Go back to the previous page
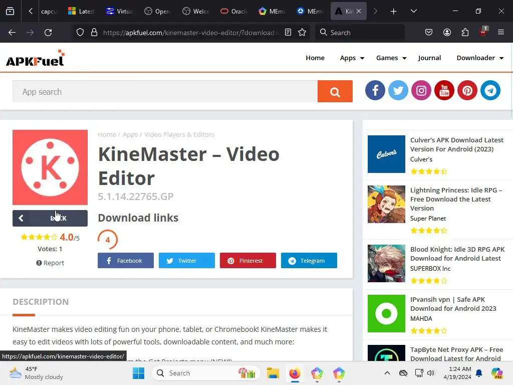Viewport: 513px width, 385px height. click(12, 33)
